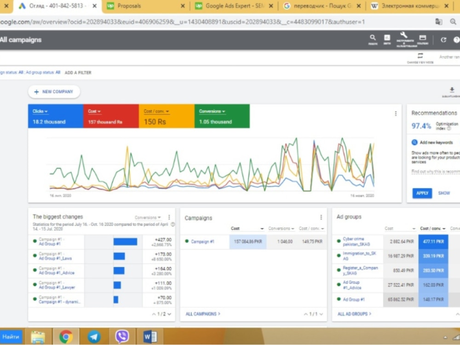Click the refresh icon in the header
This screenshot has height=345, width=460.
tap(443, 40)
